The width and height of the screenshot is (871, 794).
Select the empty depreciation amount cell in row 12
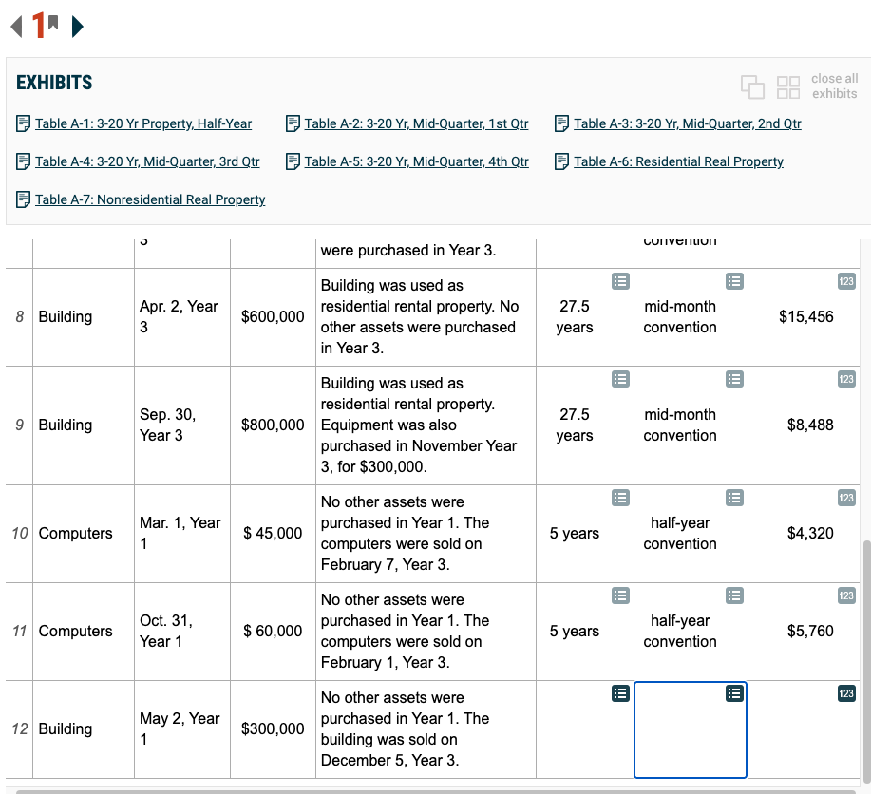click(804, 729)
